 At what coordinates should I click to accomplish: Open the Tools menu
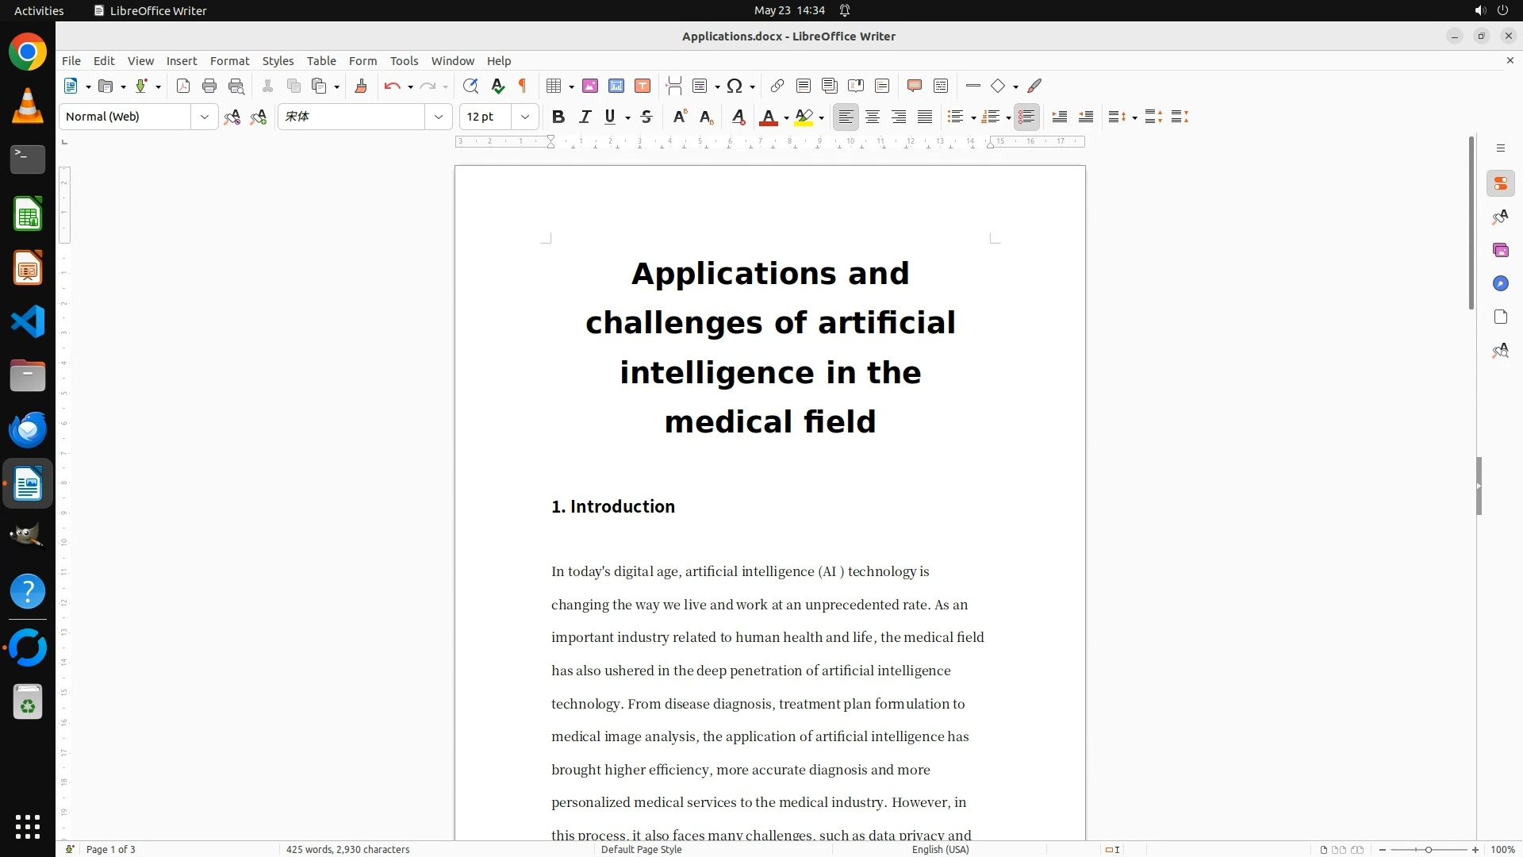(x=404, y=61)
